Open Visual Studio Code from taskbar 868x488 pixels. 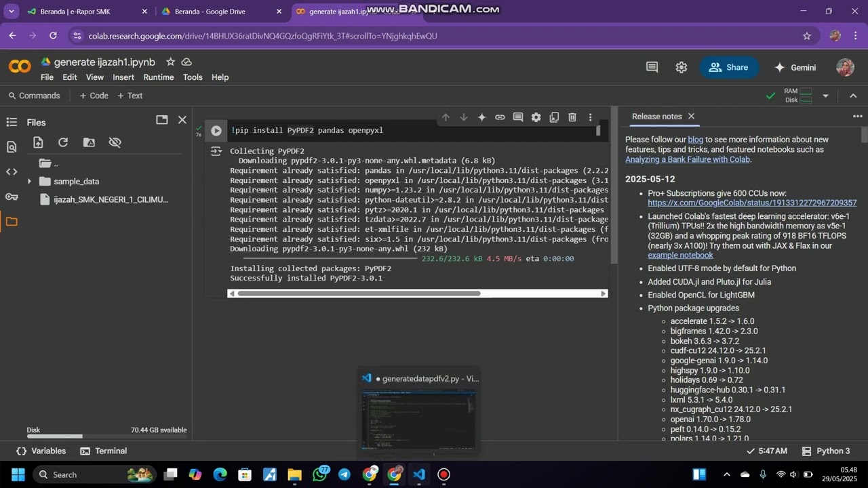click(419, 474)
